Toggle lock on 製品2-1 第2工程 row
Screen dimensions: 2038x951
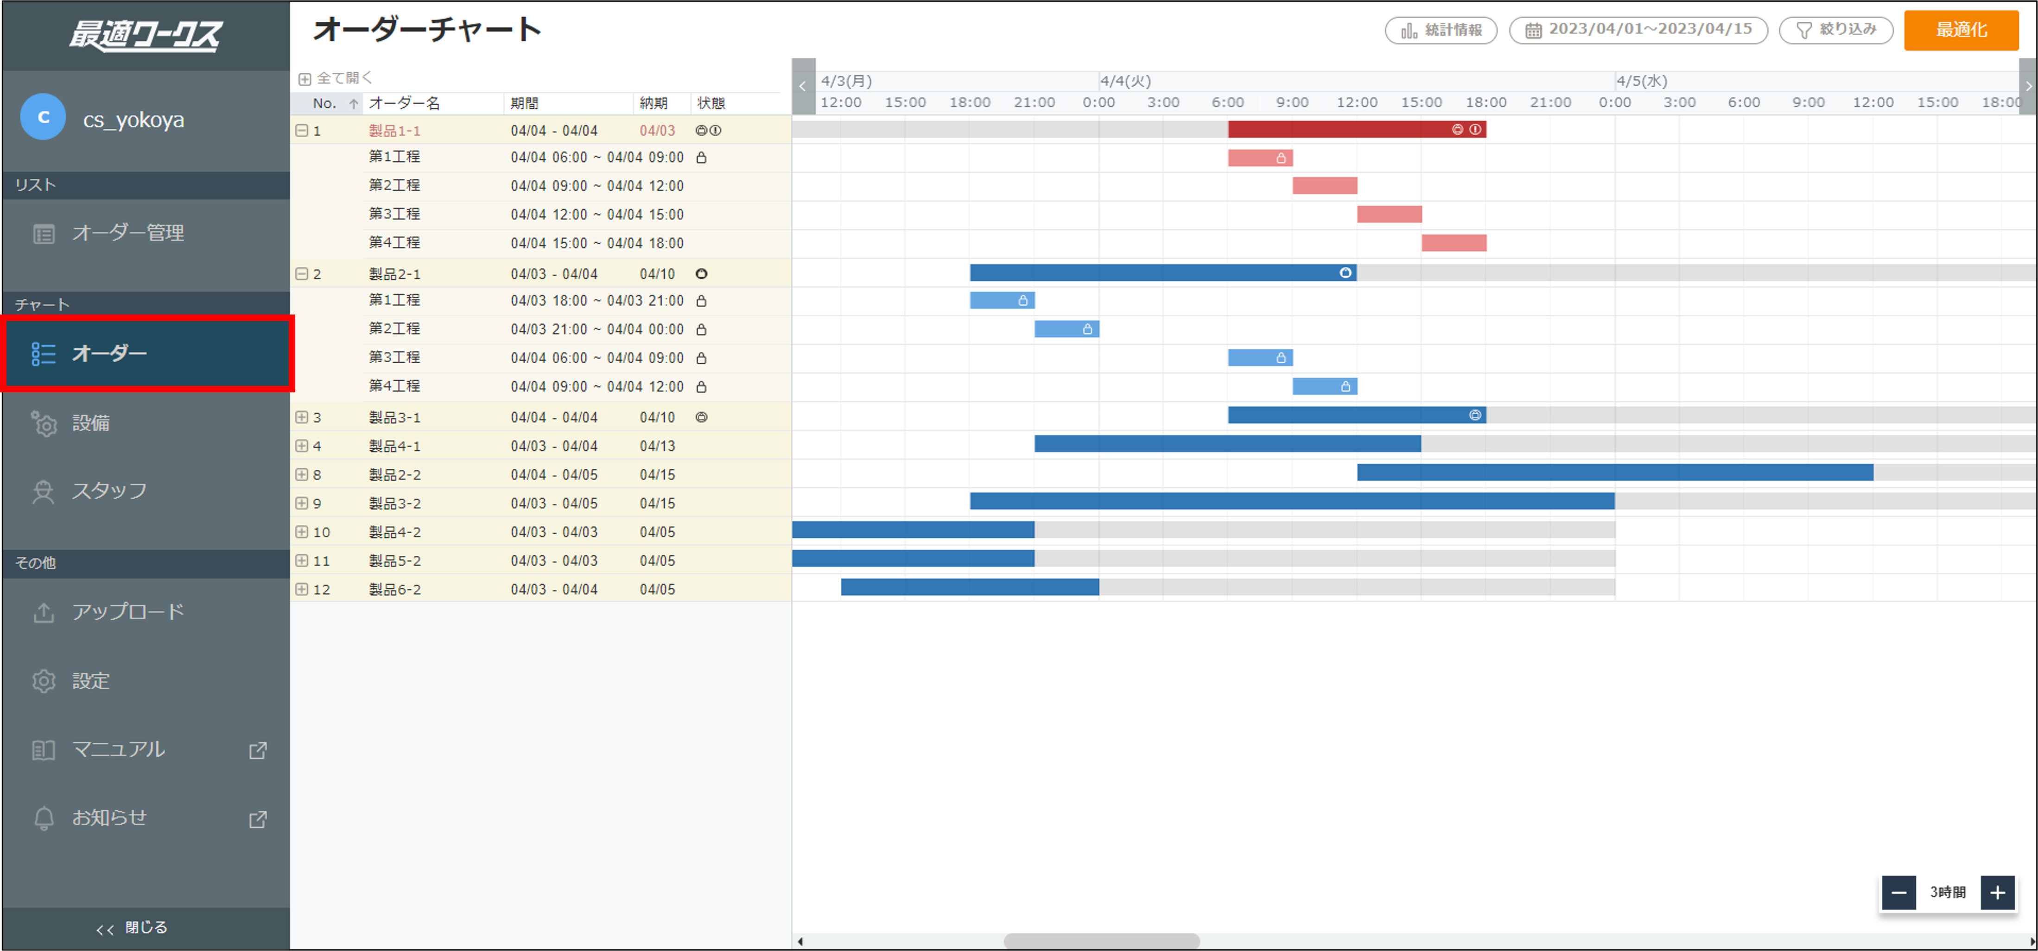(701, 329)
